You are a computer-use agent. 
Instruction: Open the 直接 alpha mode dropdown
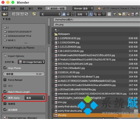(35, 98)
